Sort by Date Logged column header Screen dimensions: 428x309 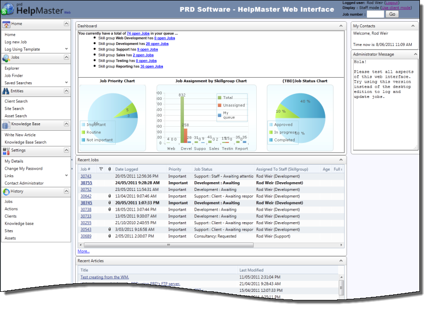pos(126,169)
